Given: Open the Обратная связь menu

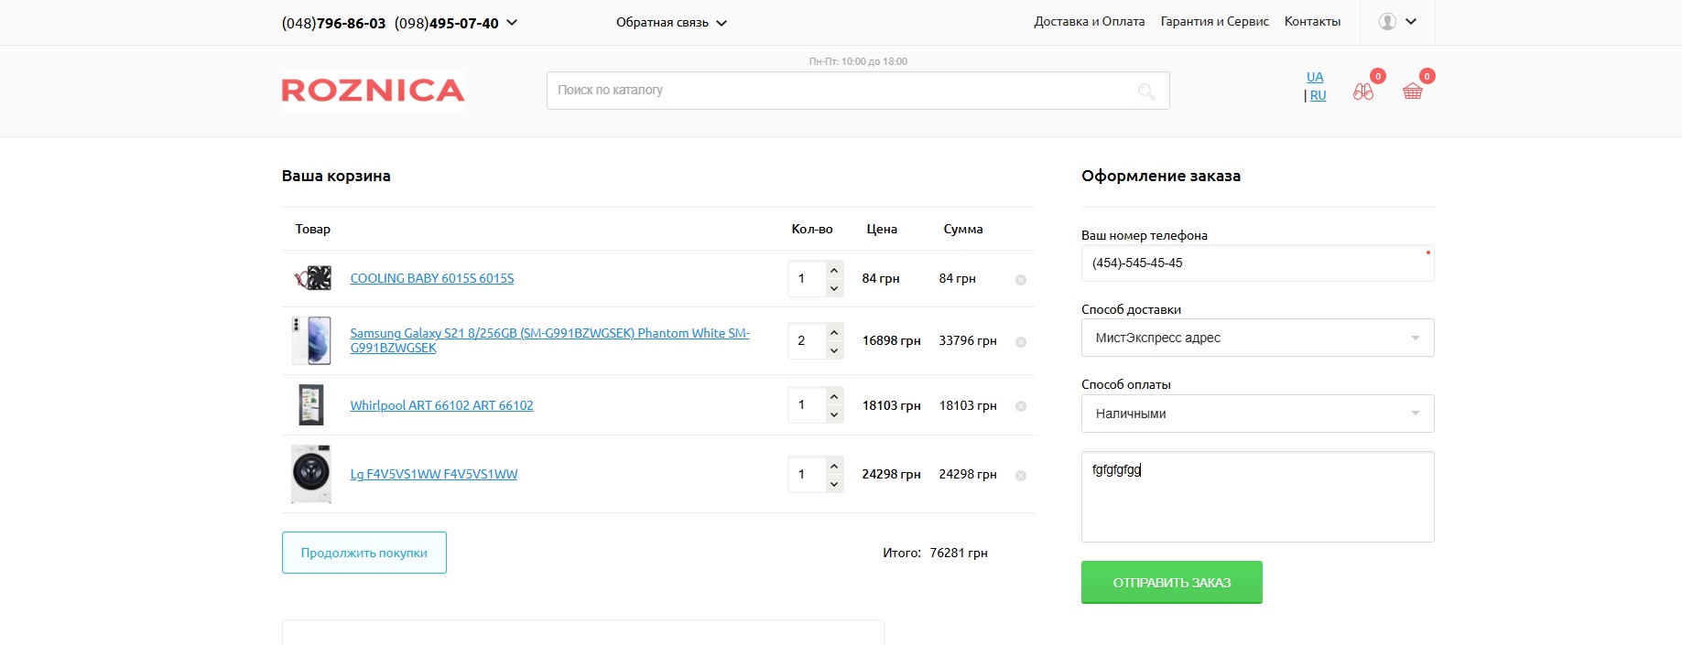Looking at the screenshot, I should tap(670, 23).
